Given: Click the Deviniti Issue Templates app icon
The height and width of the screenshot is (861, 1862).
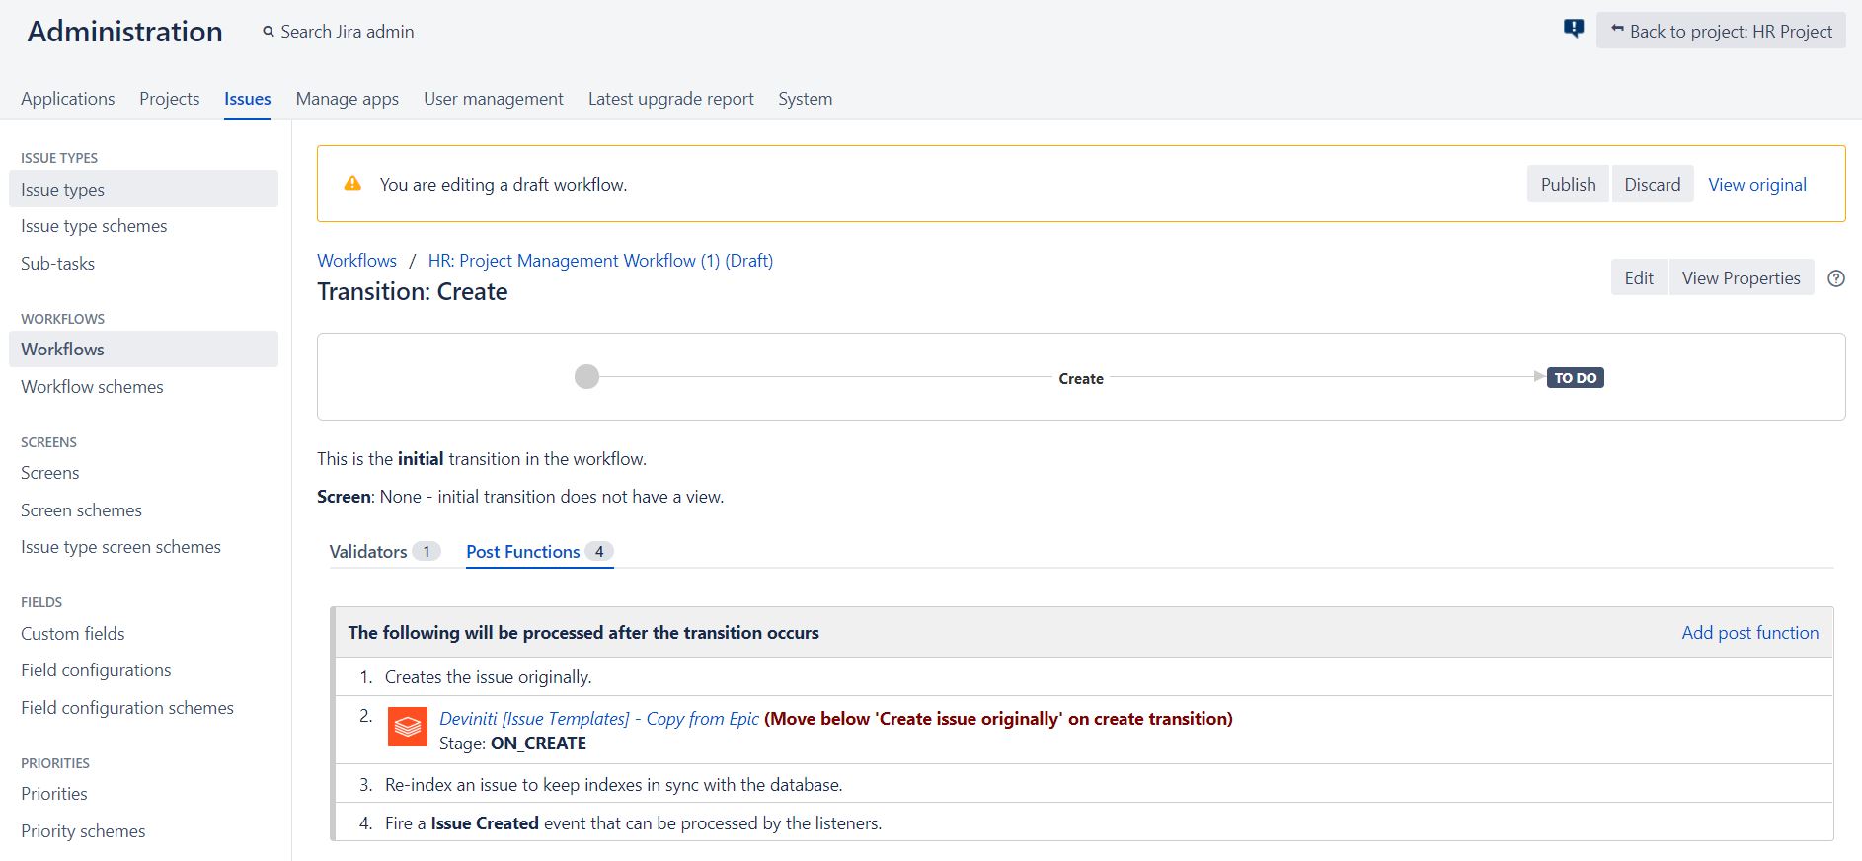Looking at the screenshot, I should pyautogui.click(x=408, y=727).
